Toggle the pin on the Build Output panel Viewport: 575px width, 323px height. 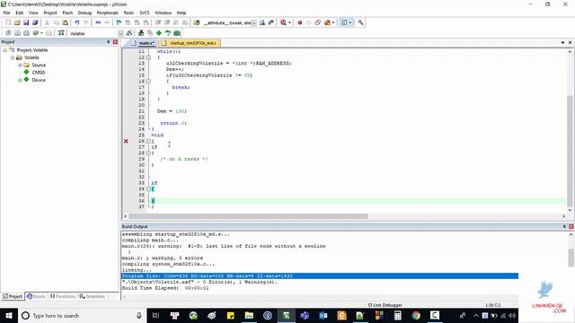pyautogui.click(x=564, y=226)
